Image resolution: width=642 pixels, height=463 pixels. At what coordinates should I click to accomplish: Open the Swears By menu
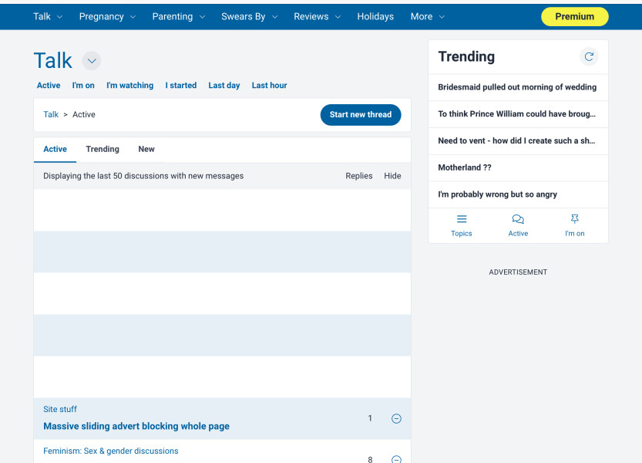[x=248, y=16]
